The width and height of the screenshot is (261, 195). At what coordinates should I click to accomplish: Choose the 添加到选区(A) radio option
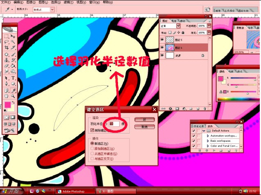[x=92, y=148]
